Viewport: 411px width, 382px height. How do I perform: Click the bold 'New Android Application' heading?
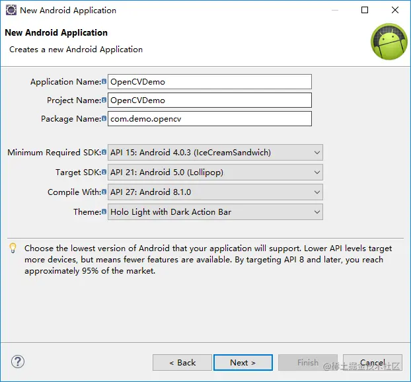point(56,32)
